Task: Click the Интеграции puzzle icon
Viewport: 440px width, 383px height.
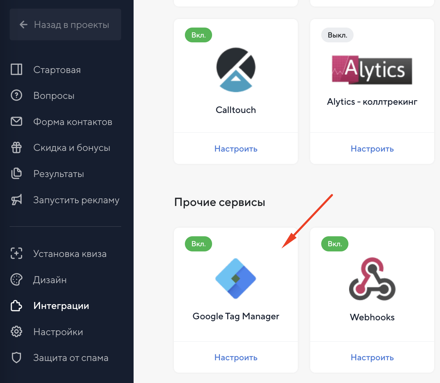Action: (x=17, y=306)
